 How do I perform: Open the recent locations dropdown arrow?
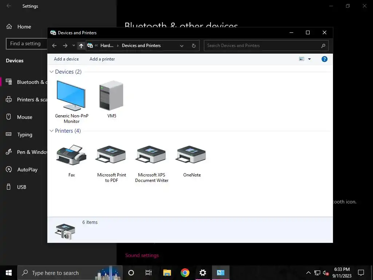click(74, 46)
